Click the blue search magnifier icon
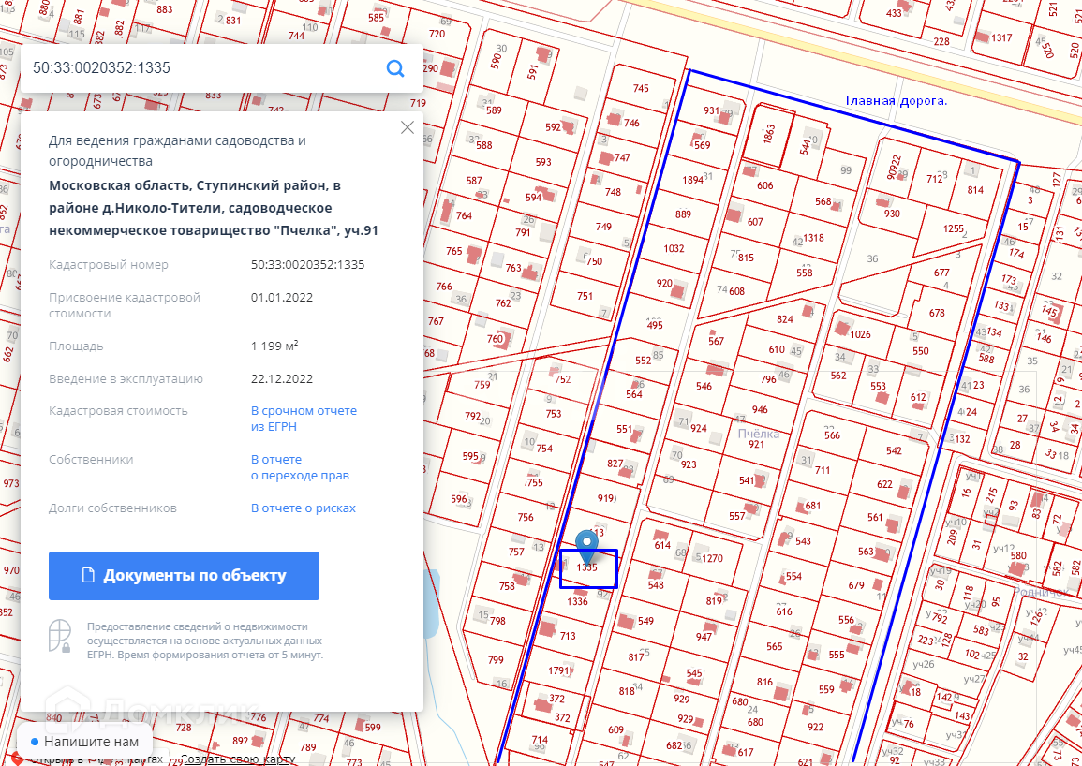This screenshot has height=766, width=1082. pyautogui.click(x=395, y=67)
